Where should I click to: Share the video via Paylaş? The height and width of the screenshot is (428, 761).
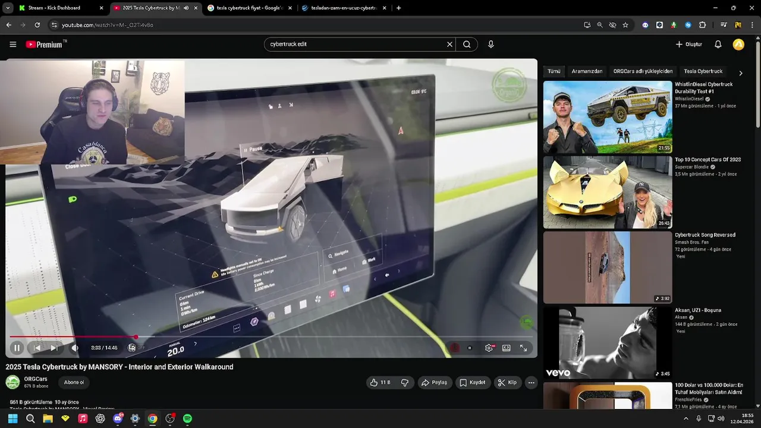pos(435,382)
